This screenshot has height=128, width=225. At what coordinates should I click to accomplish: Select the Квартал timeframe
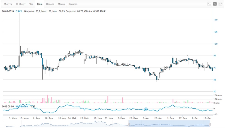[73, 4]
